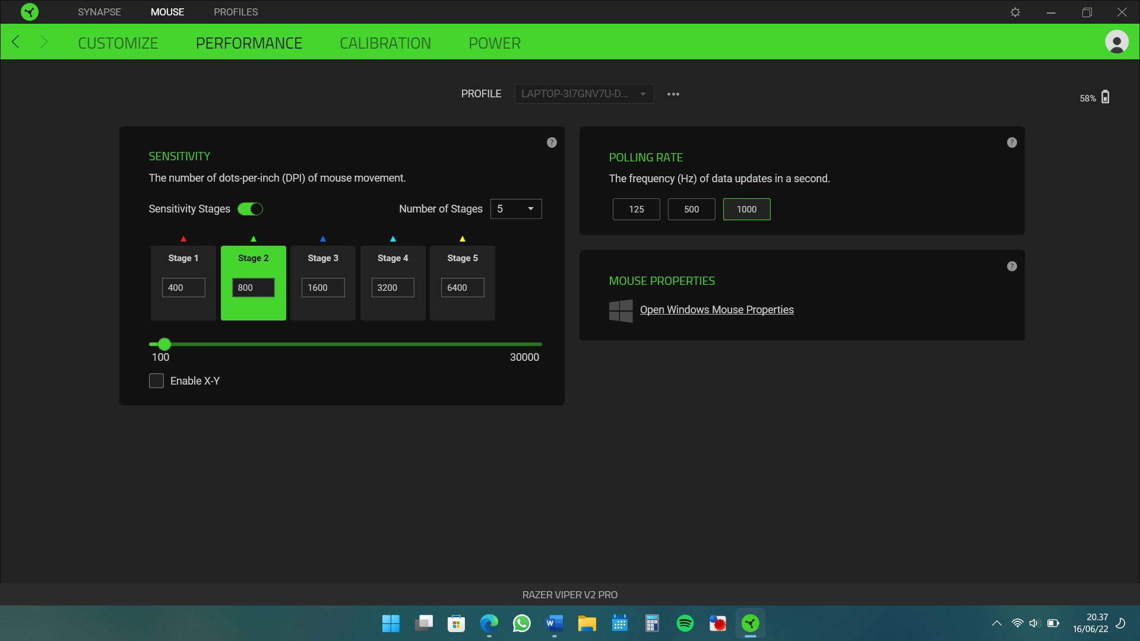The height and width of the screenshot is (641, 1140).
Task: Disable the Sensitivity Stages toggle
Action: [250, 209]
